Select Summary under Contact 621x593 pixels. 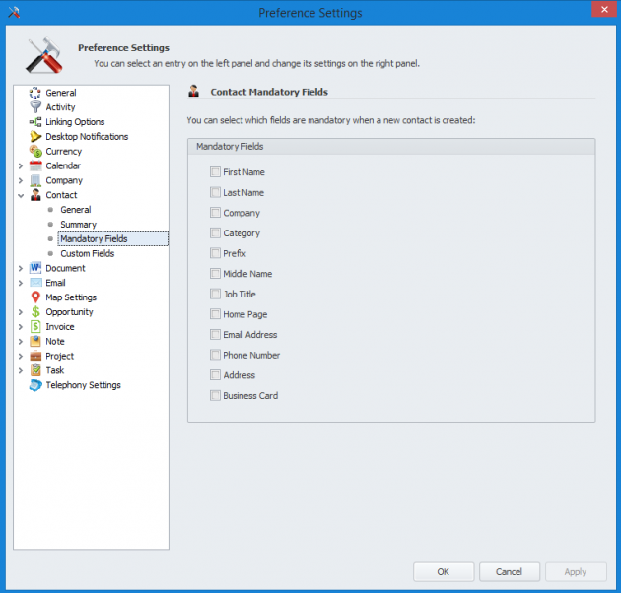78,225
